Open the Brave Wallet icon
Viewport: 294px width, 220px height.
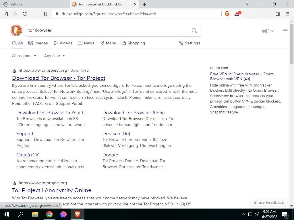click(x=278, y=14)
